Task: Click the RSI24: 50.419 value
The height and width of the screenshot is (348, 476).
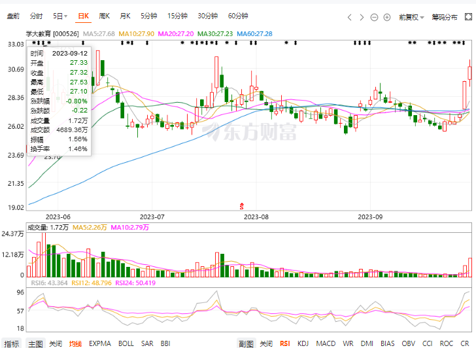Action: [135, 283]
